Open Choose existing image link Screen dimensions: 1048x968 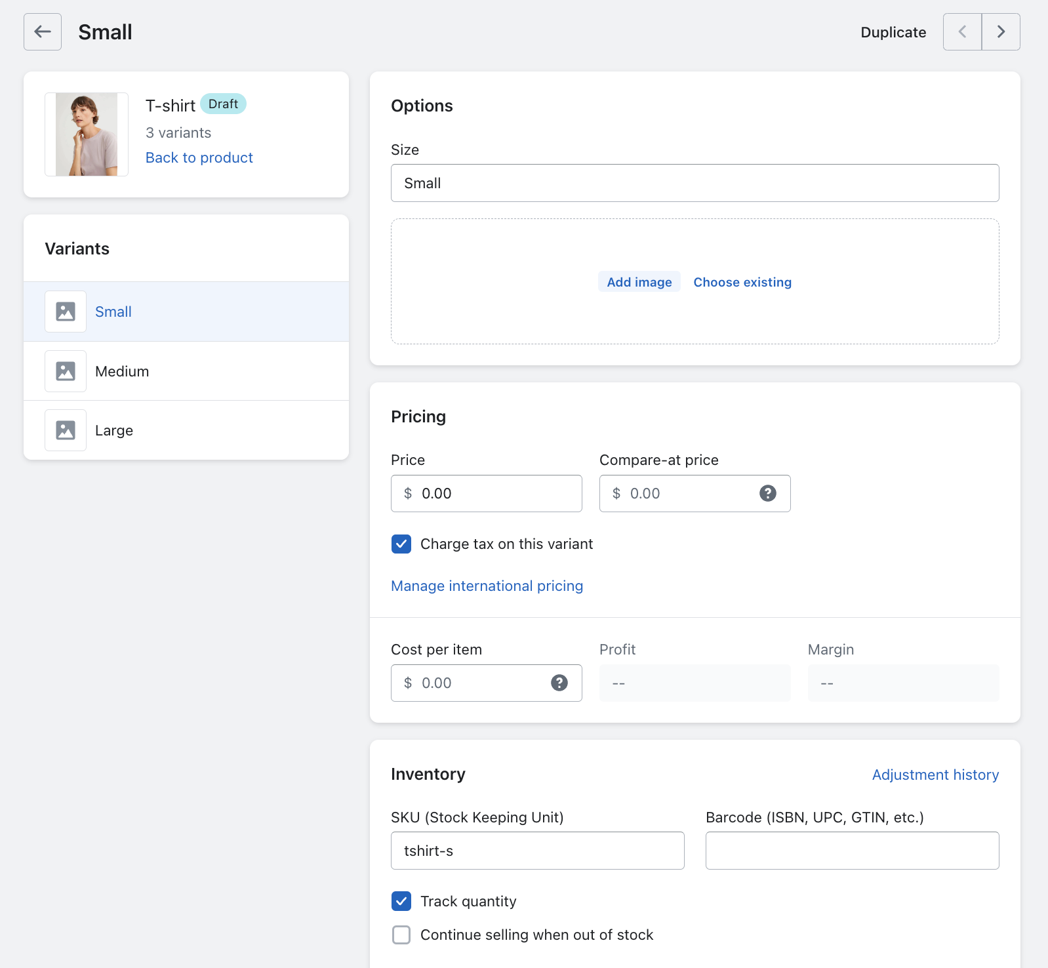tap(742, 282)
